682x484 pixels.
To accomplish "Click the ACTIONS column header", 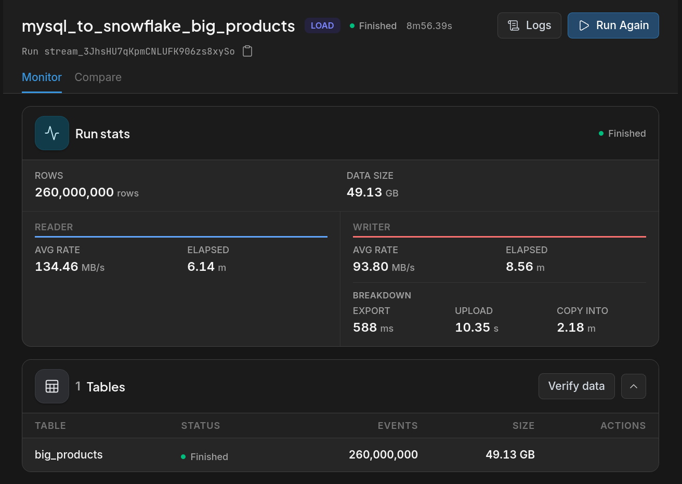I will tap(623, 426).
